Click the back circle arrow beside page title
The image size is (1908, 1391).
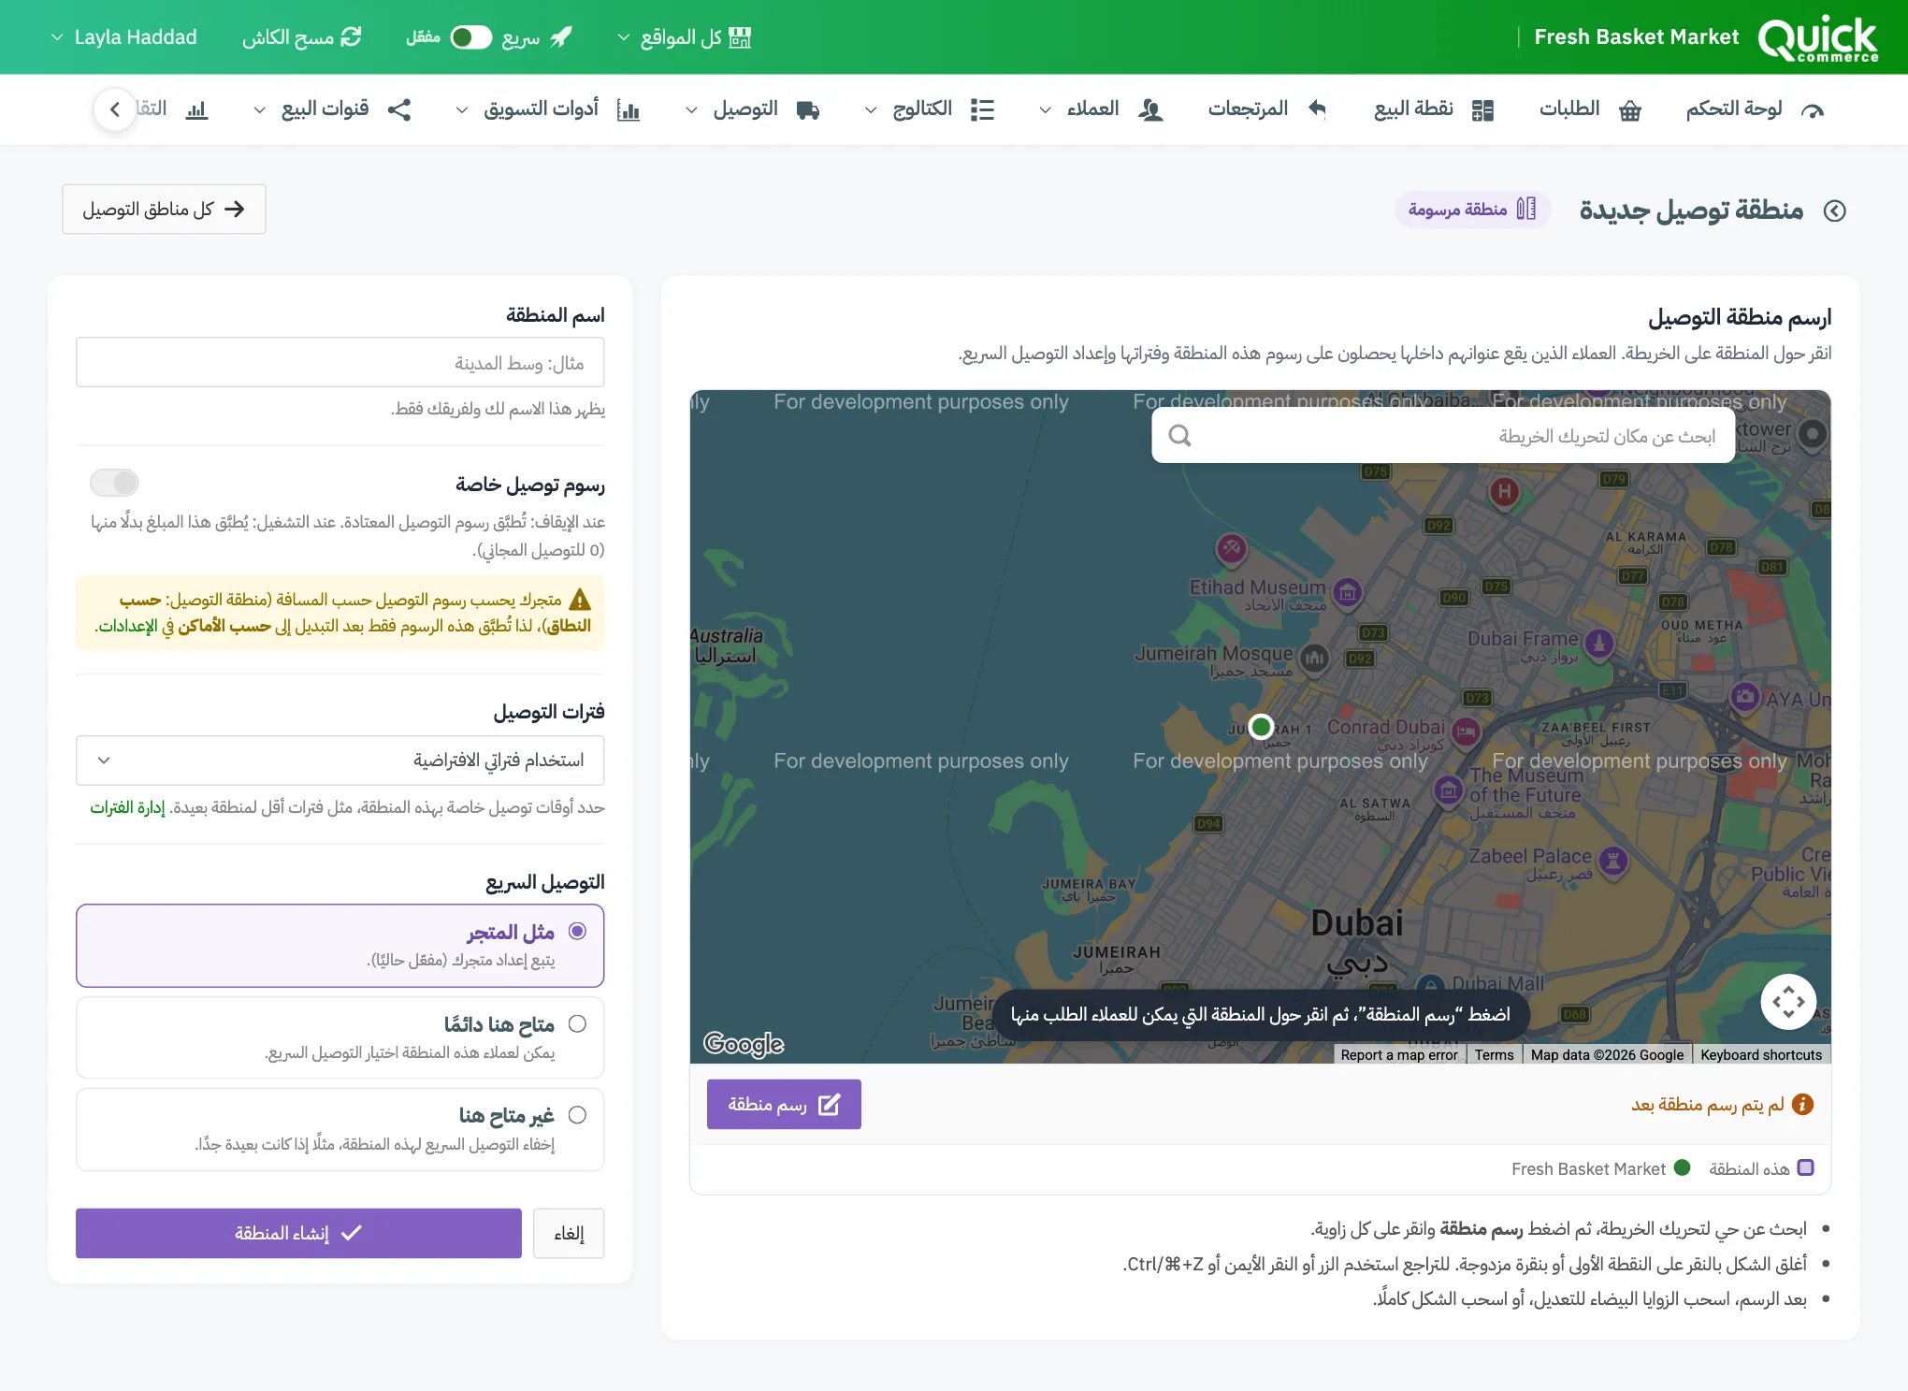(x=1835, y=210)
